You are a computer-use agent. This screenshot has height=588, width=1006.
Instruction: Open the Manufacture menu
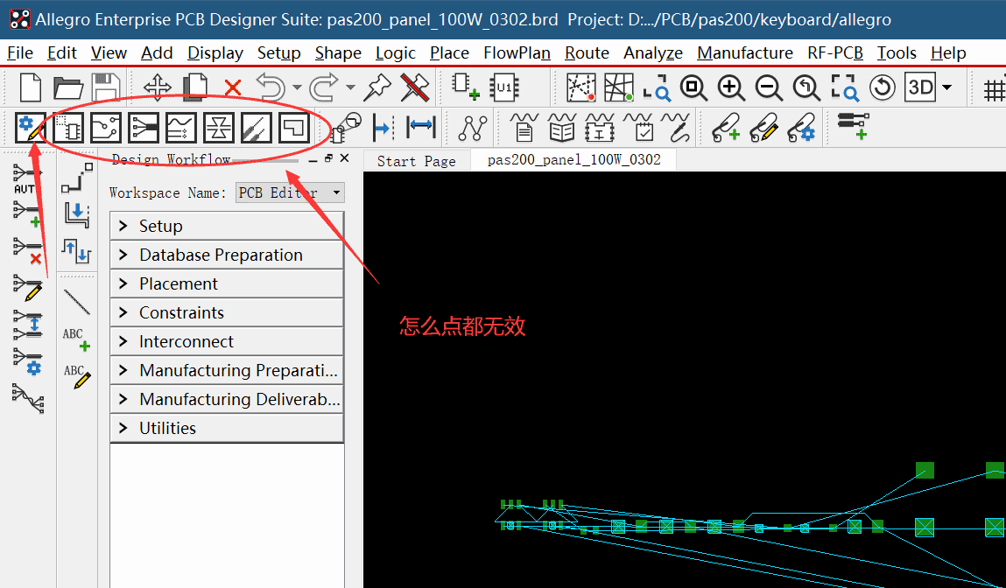click(745, 52)
